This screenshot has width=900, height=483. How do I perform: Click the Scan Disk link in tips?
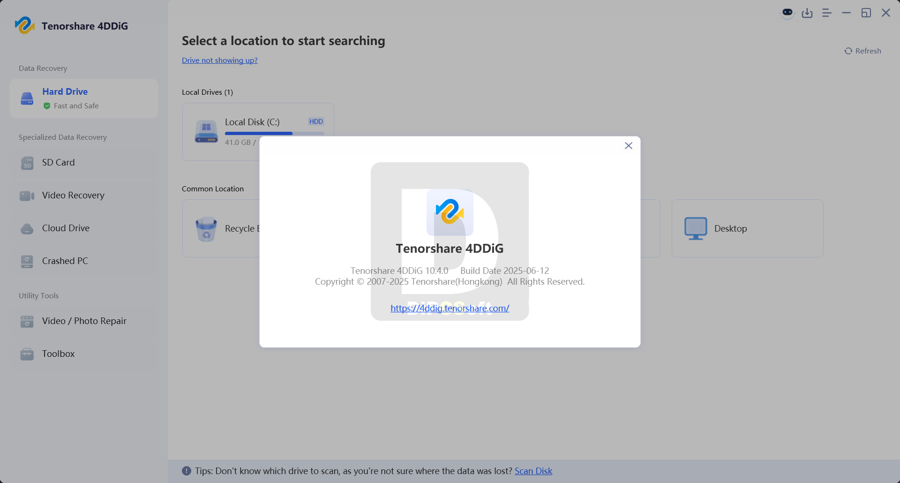533,471
